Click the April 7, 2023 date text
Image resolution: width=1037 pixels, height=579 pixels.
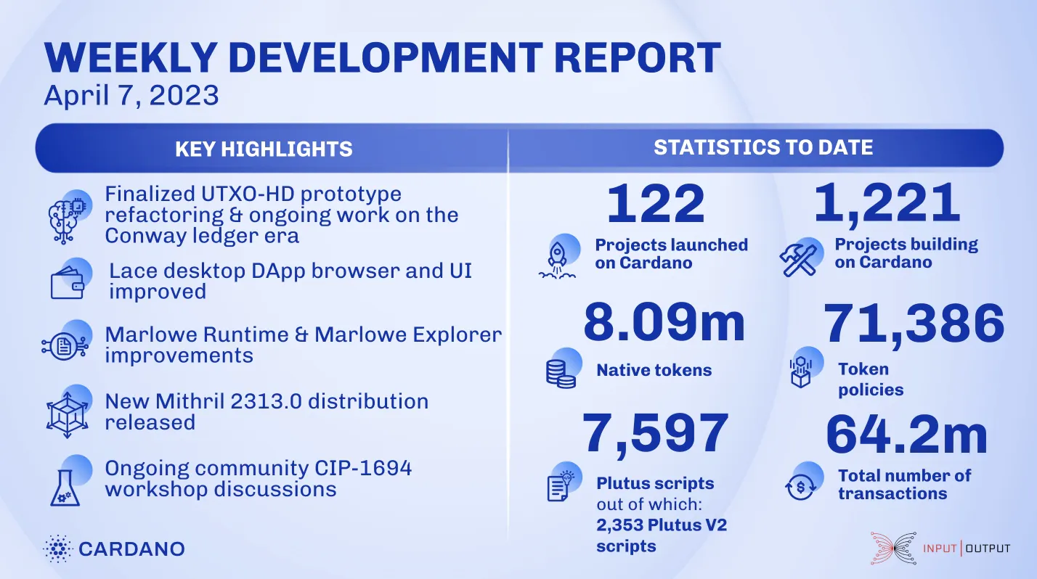(x=131, y=95)
